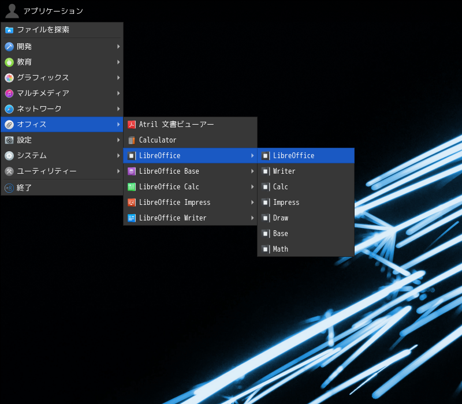Click the グラフィックス colorful flower icon
The height and width of the screenshot is (404, 462).
pos(9,78)
